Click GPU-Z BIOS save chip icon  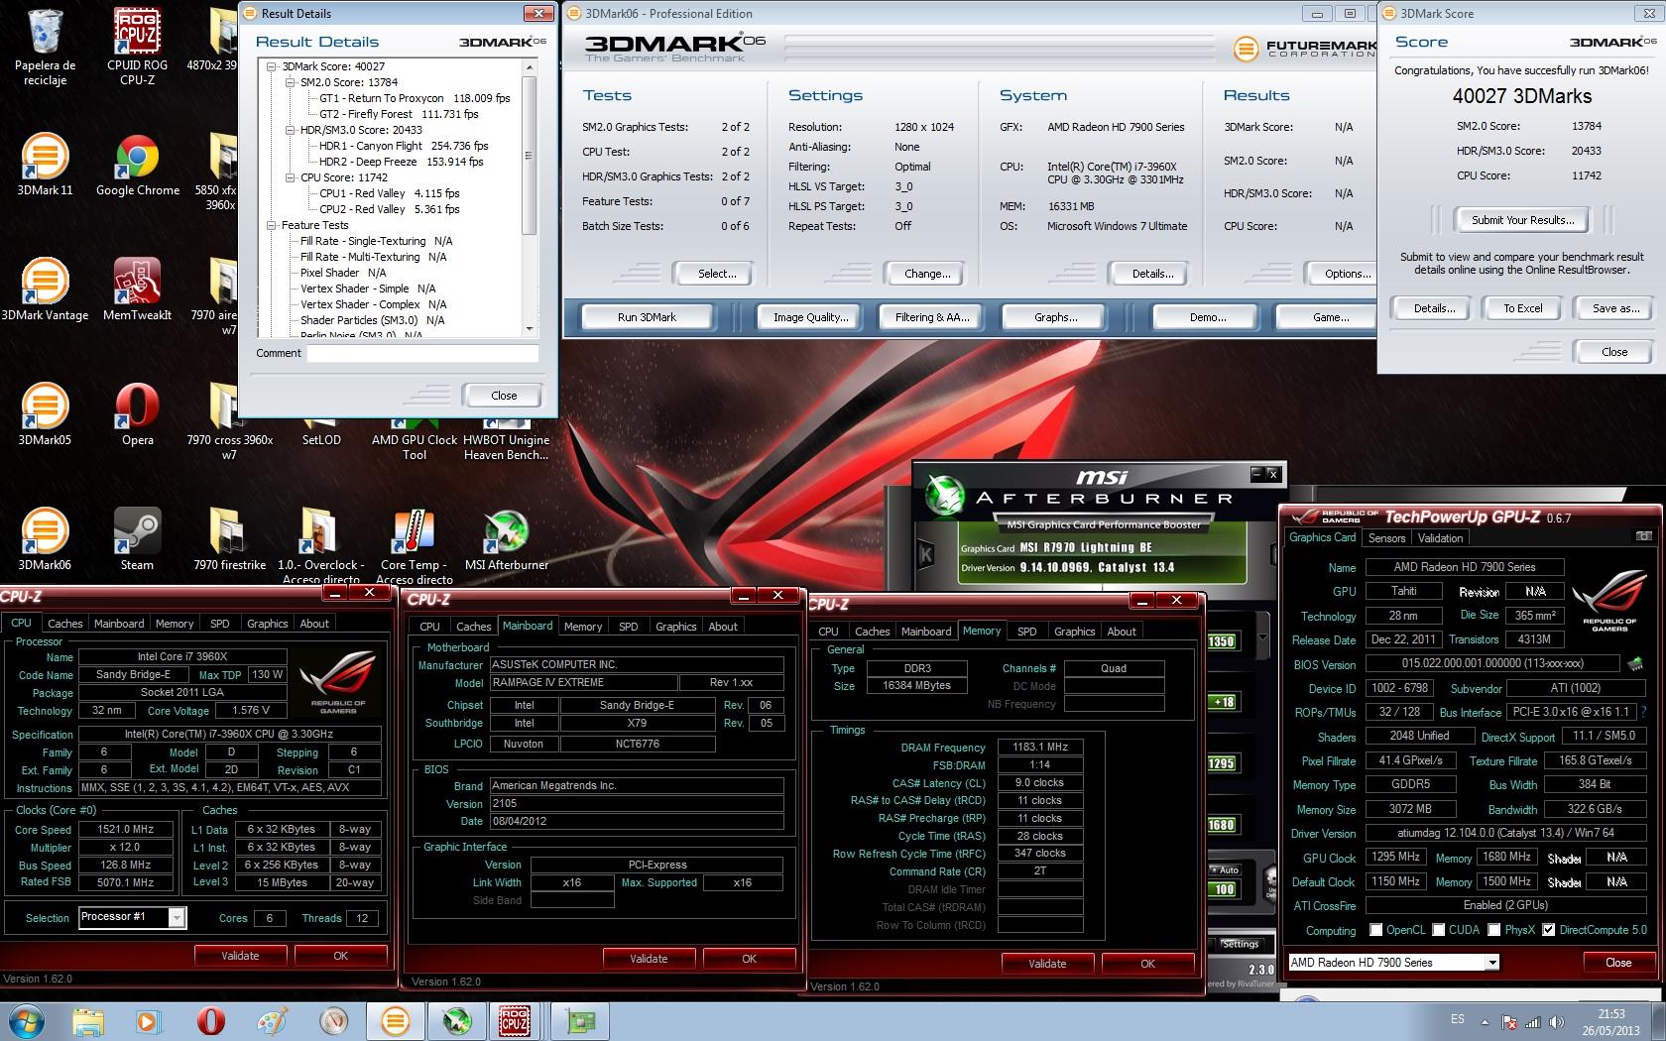pyautogui.click(x=1634, y=663)
